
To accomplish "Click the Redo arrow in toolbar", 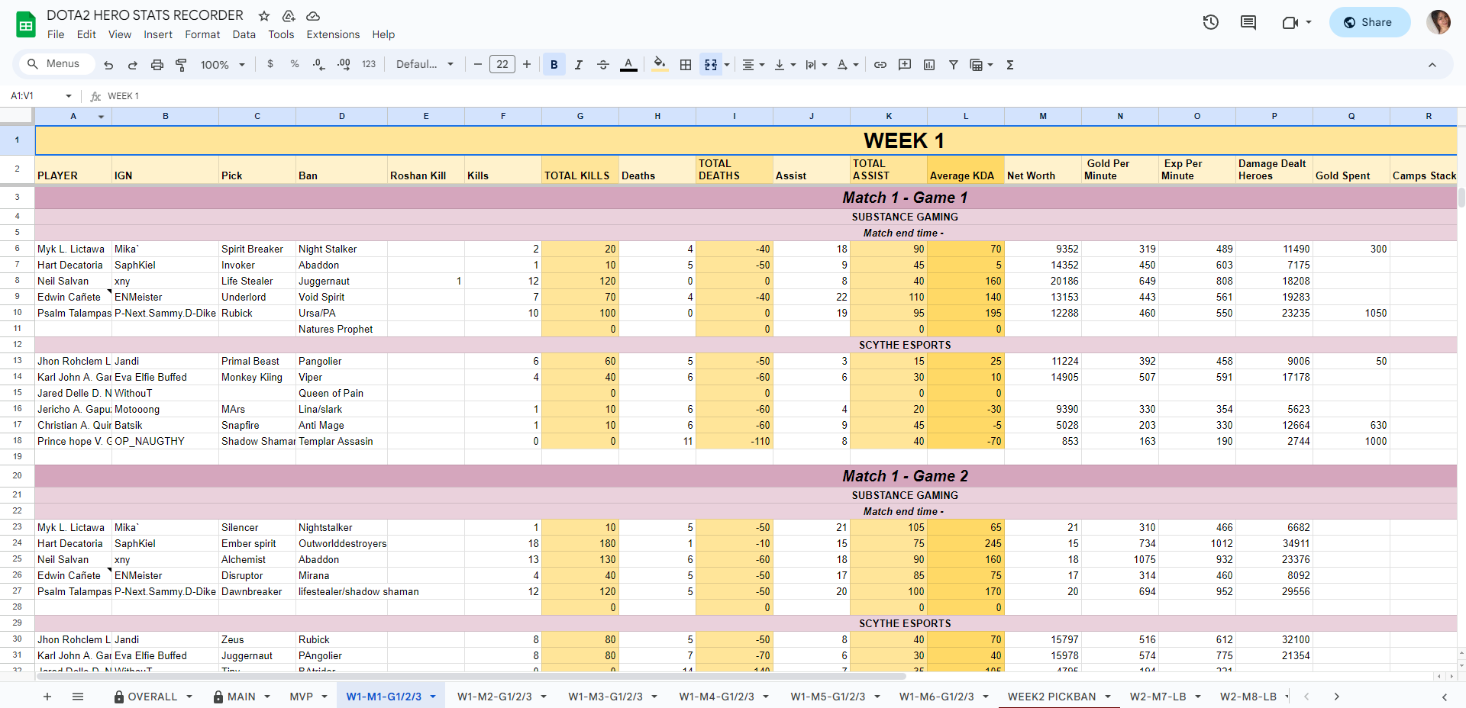I will [133, 65].
